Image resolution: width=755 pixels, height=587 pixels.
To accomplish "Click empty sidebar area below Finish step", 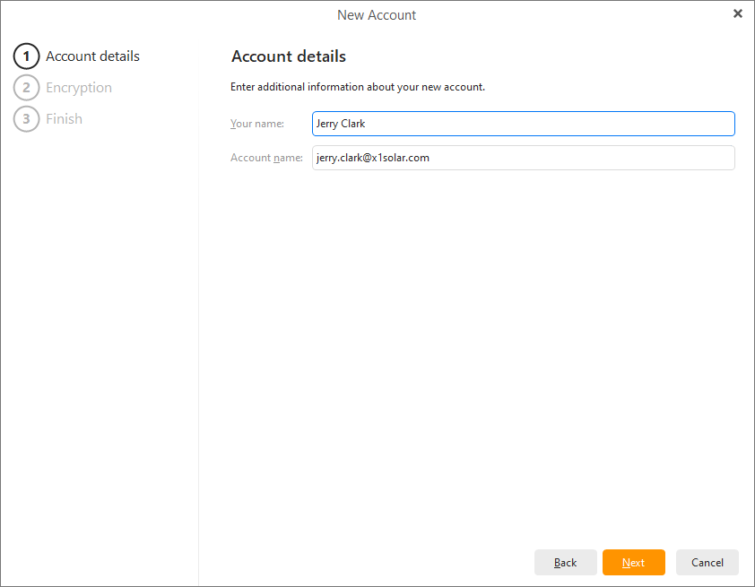I will tap(99, 341).
